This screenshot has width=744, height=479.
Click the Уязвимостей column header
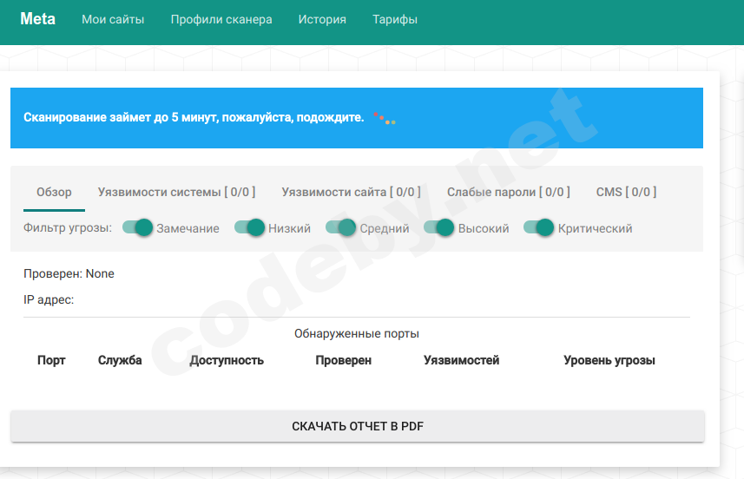[x=462, y=360]
